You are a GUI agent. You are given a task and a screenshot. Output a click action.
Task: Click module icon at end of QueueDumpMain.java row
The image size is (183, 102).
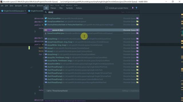click(137, 33)
